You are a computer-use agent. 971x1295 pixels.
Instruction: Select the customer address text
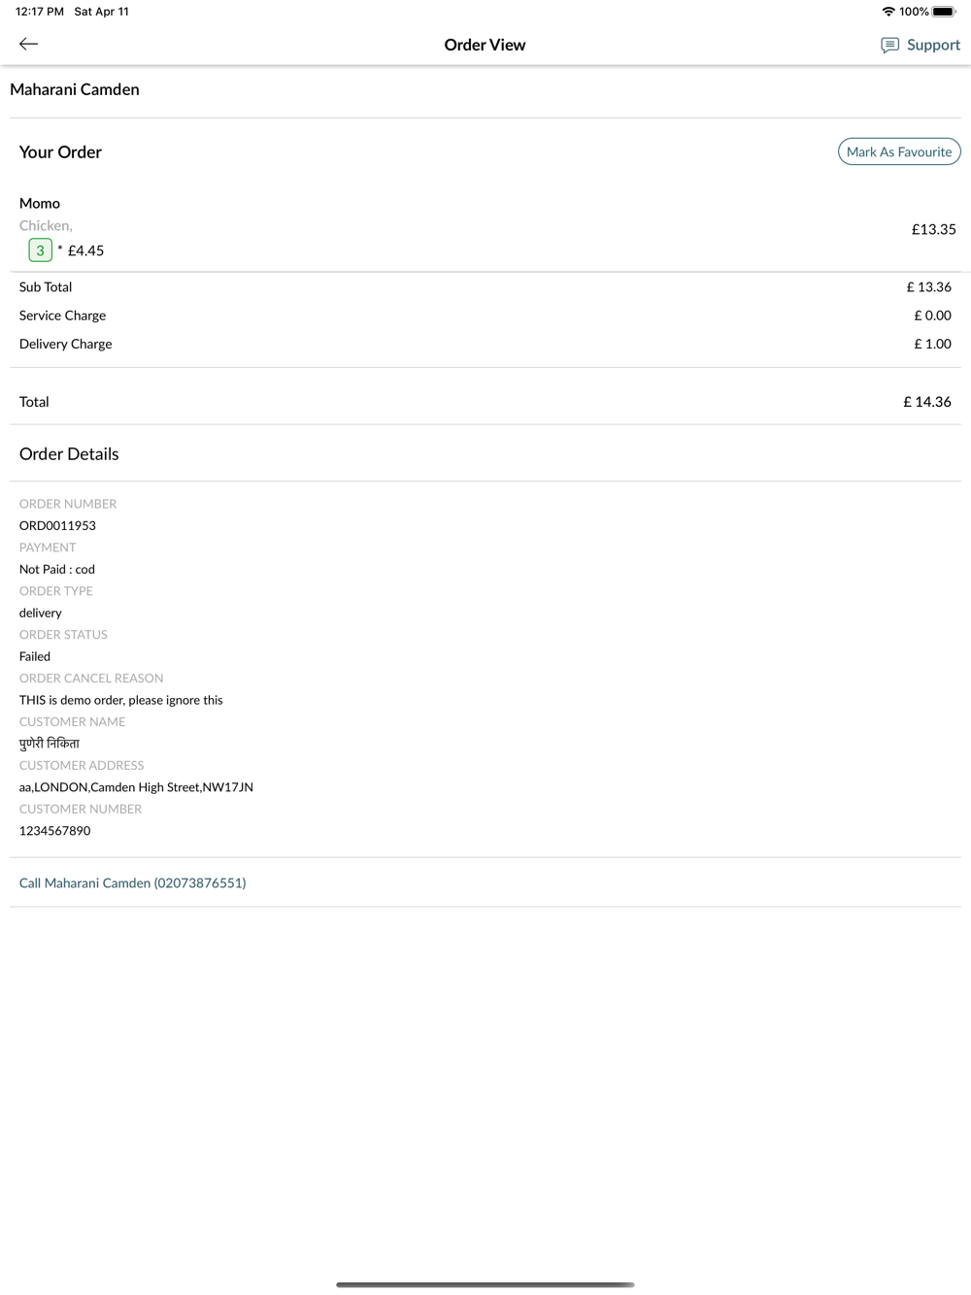(136, 787)
